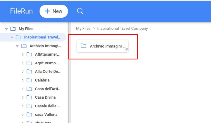Click the Affittacamer... folder icon
This screenshot has width=211, height=123.
29,54
